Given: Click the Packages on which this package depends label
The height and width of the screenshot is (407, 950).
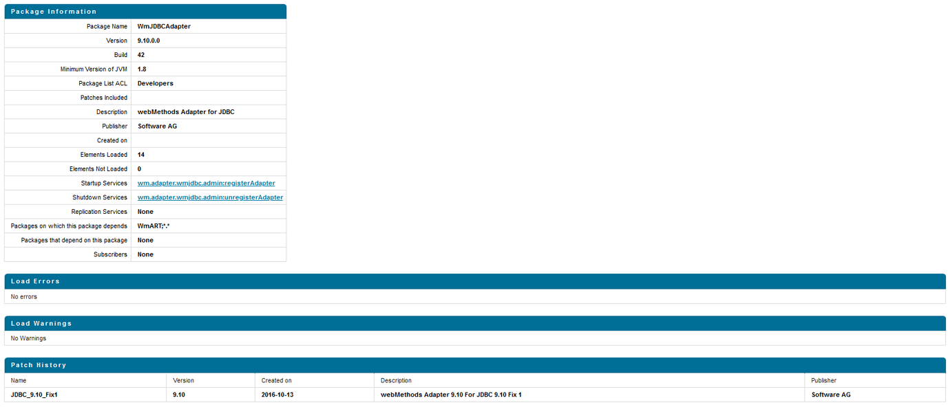Looking at the screenshot, I should 69,226.
